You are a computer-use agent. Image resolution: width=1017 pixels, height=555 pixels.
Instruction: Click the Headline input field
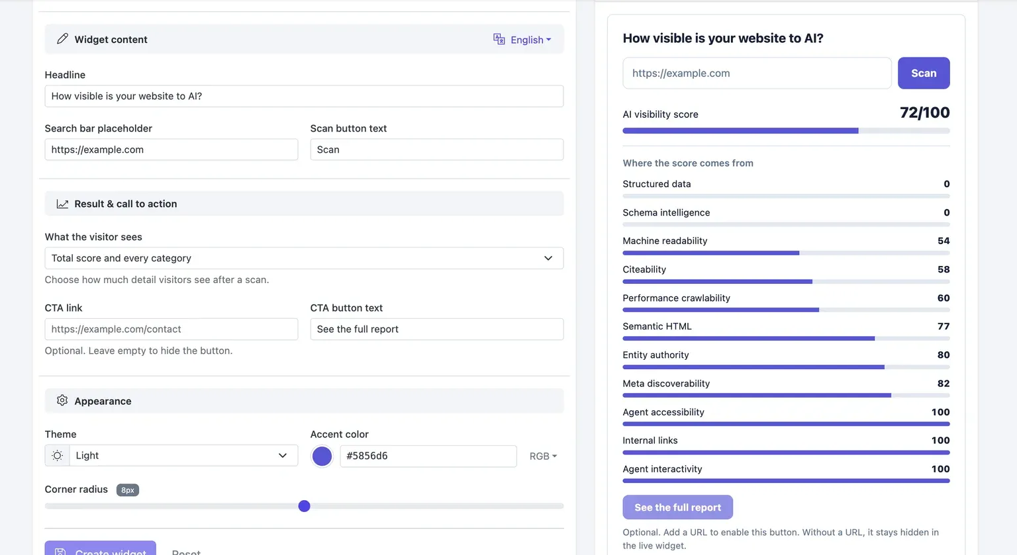click(304, 96)
